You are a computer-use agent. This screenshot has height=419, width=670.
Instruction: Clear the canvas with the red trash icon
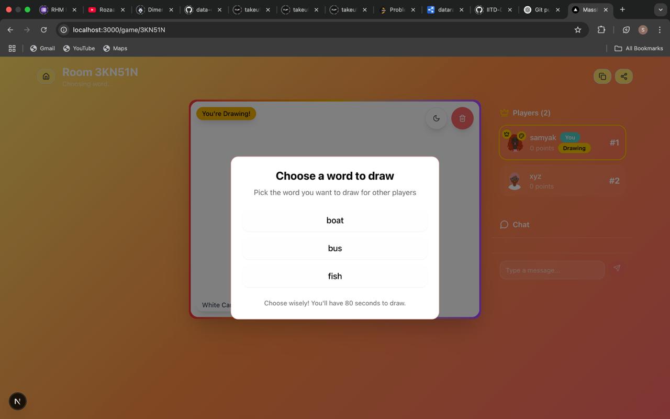(462, 118)
